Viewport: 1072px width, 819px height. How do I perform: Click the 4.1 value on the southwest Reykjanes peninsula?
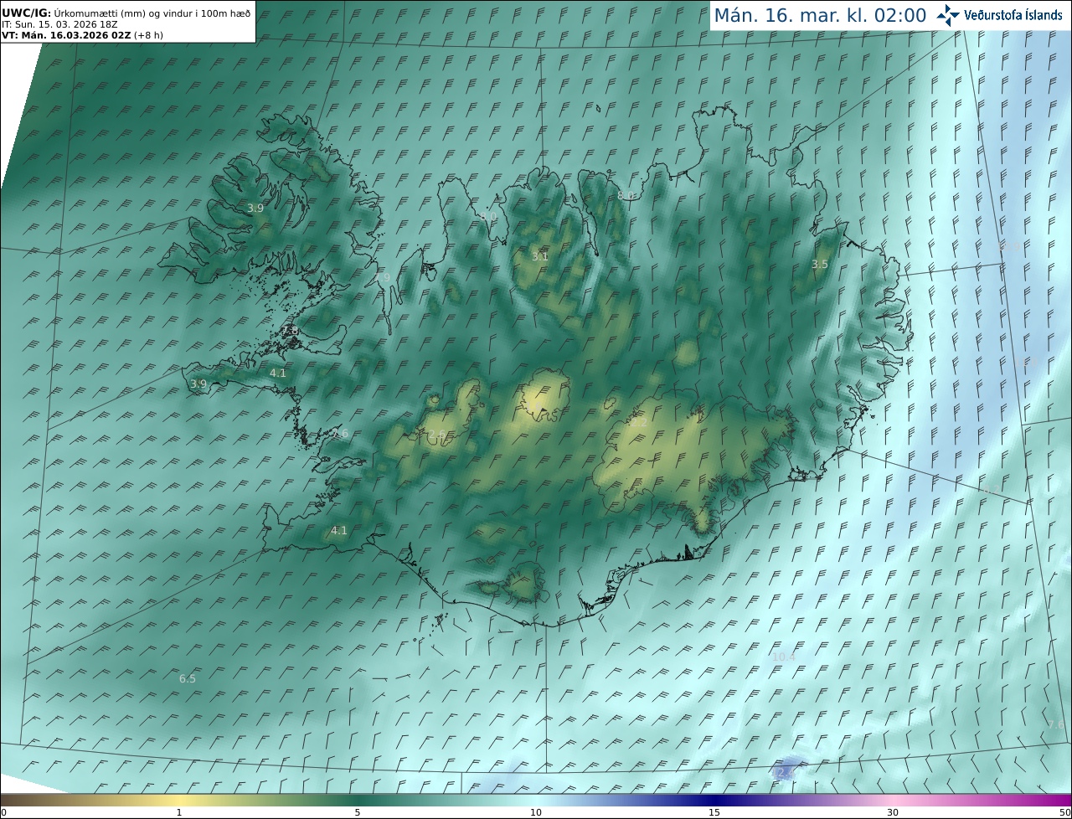(x=338, y=530)
